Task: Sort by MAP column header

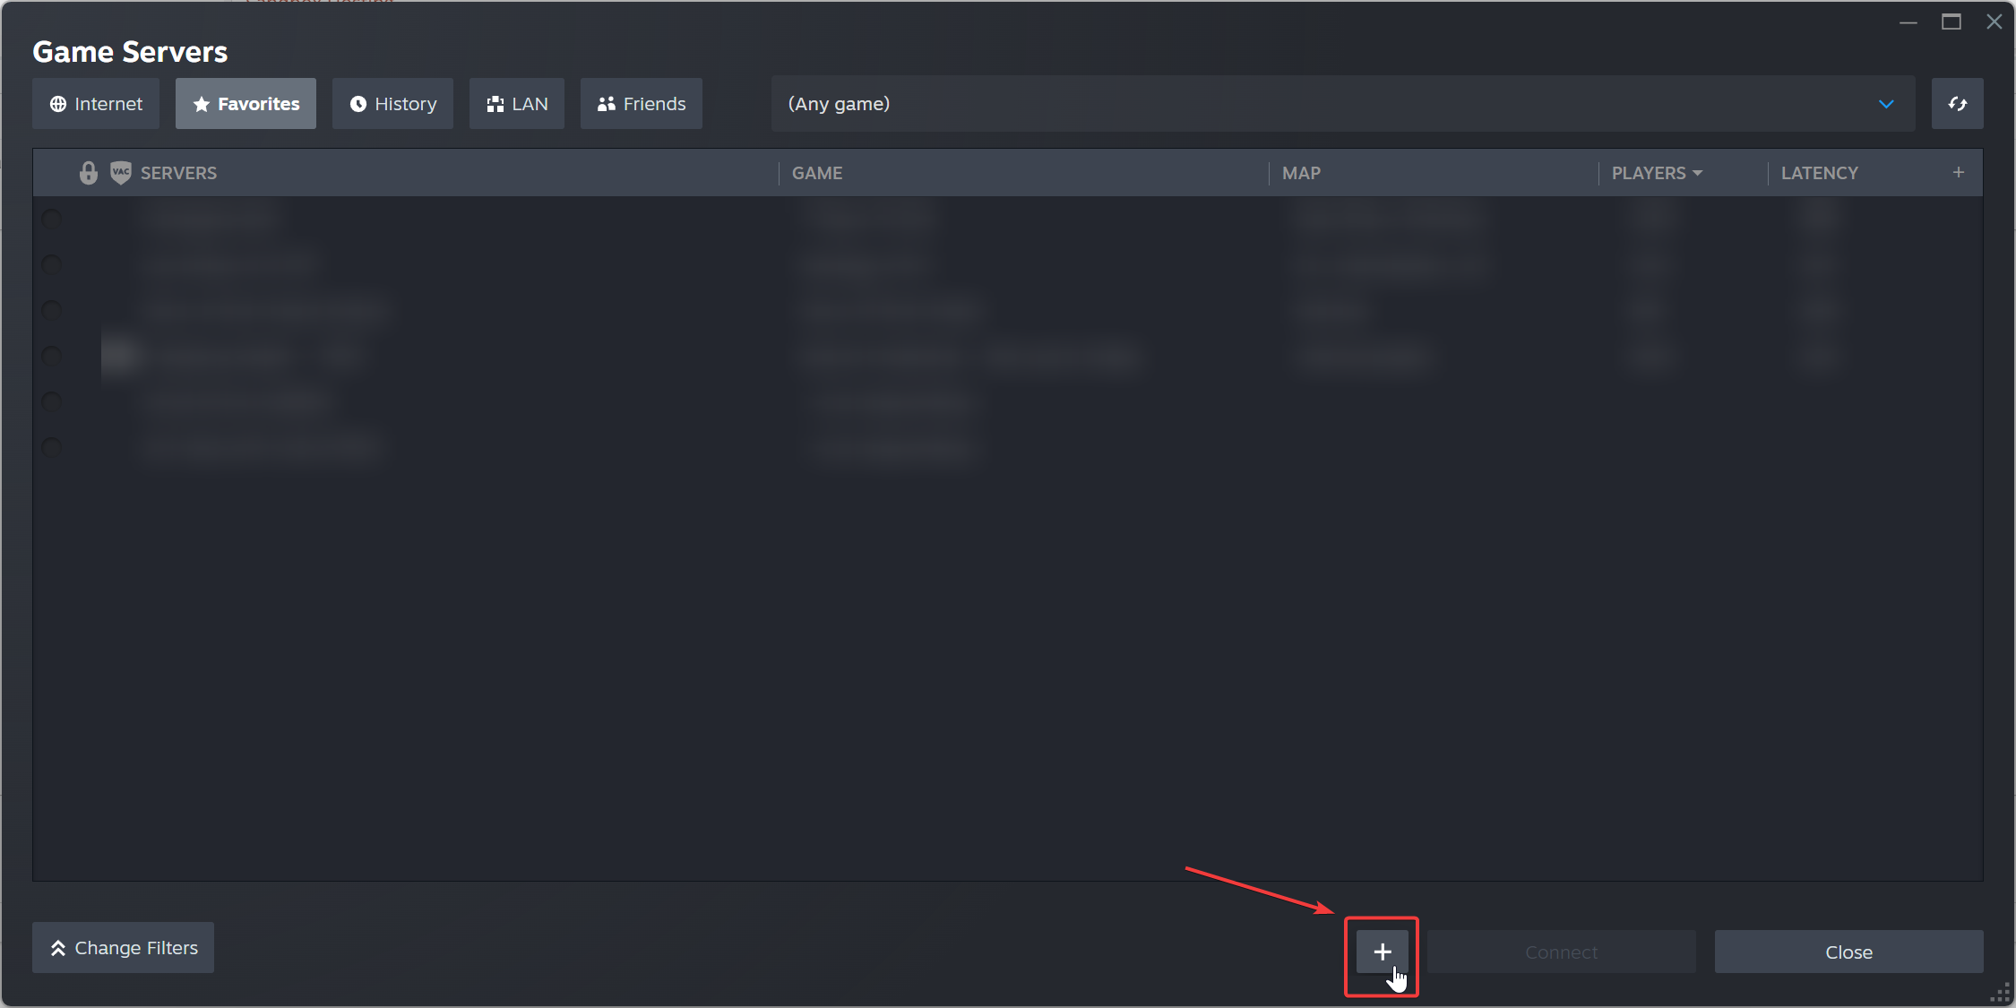Action: [x=1301, y=173]
